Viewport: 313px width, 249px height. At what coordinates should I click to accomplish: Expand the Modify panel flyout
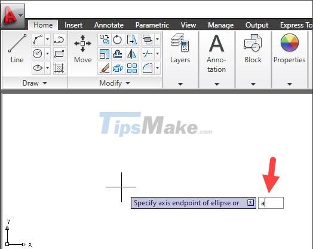tap(115, 83)
